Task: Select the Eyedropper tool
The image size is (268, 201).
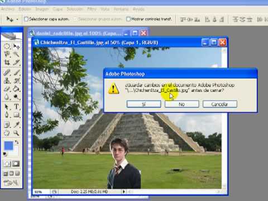Action: point(16,125)
